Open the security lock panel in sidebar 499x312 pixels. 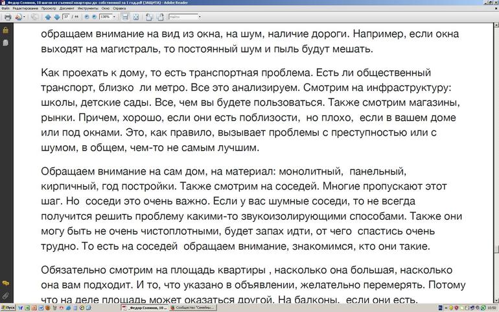(x=5, y=30)
